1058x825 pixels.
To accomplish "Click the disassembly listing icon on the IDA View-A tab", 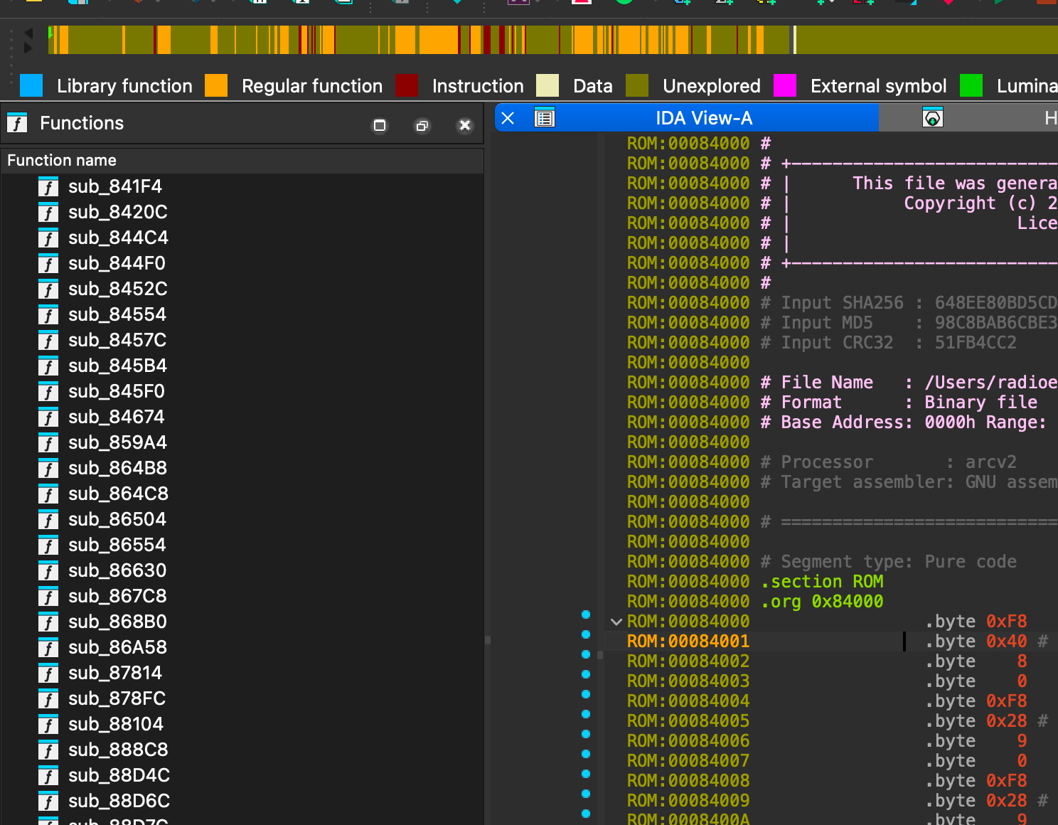I will [545, 118].
